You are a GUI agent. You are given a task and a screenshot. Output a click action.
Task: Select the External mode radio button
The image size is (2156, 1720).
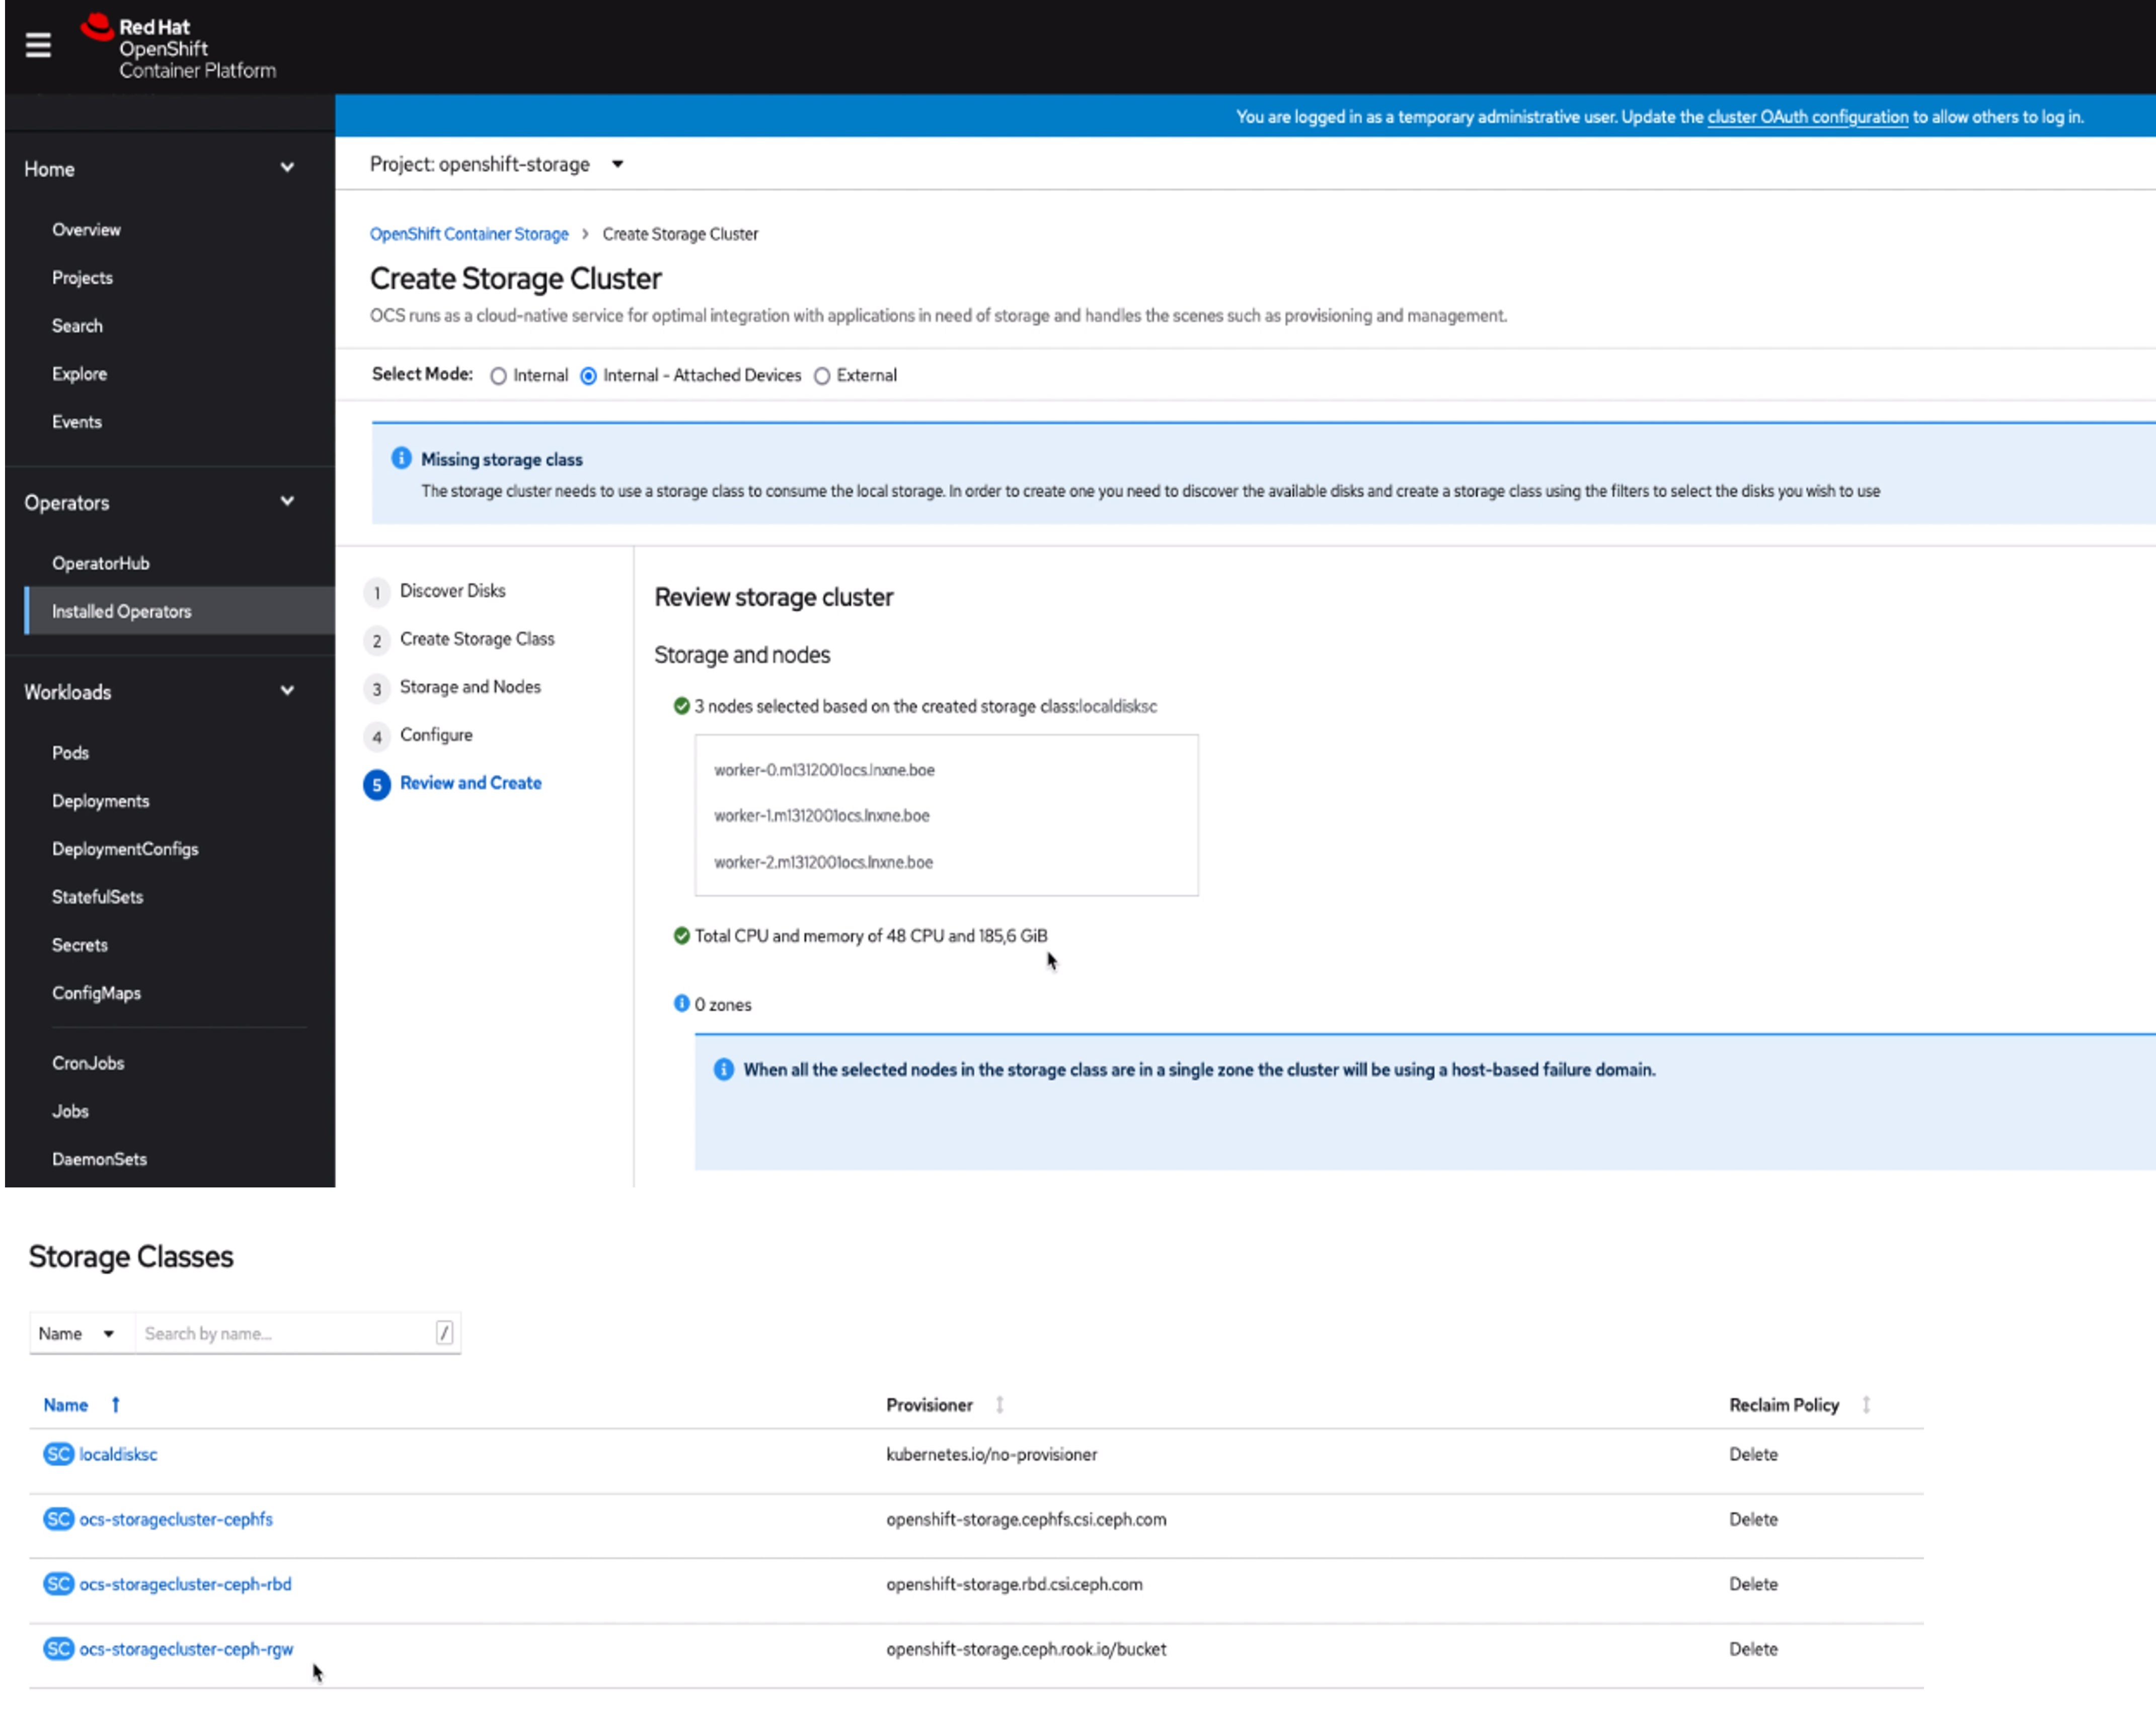tap(822, 376)
